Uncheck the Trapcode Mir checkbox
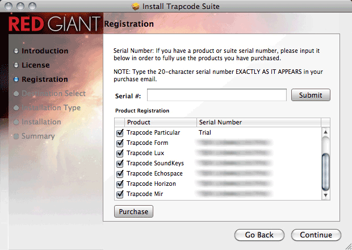 pos(120,194)
